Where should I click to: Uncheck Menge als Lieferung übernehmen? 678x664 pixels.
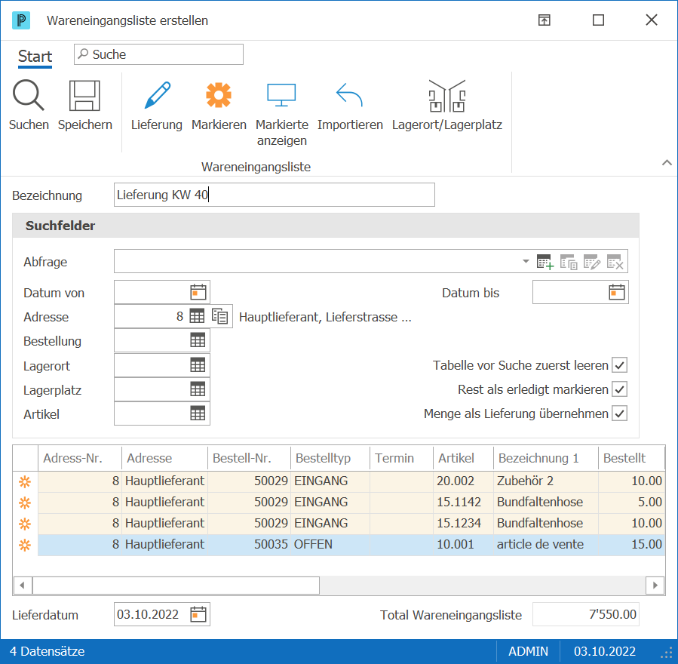[x=620, y=413]
